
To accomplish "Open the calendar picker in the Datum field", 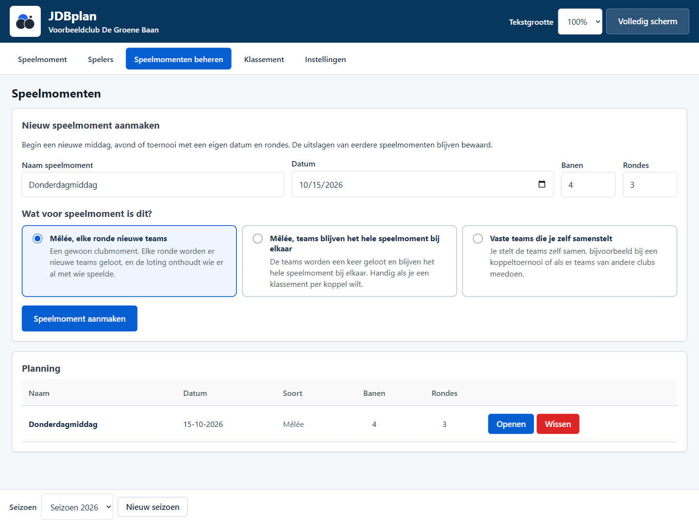I will click(542, 184).
